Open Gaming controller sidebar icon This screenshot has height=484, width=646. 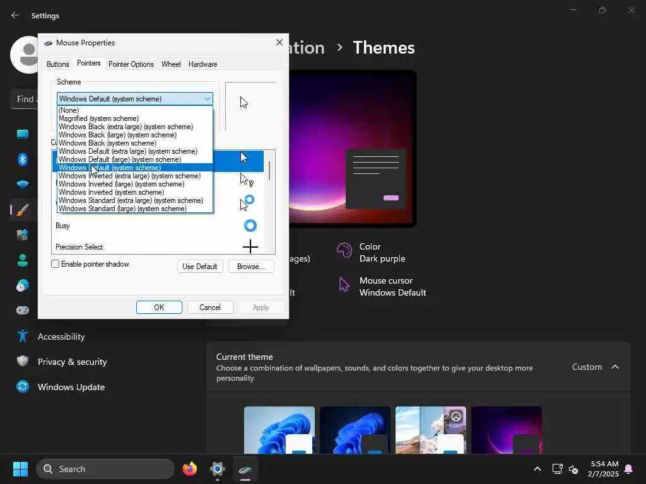(23, 310)
